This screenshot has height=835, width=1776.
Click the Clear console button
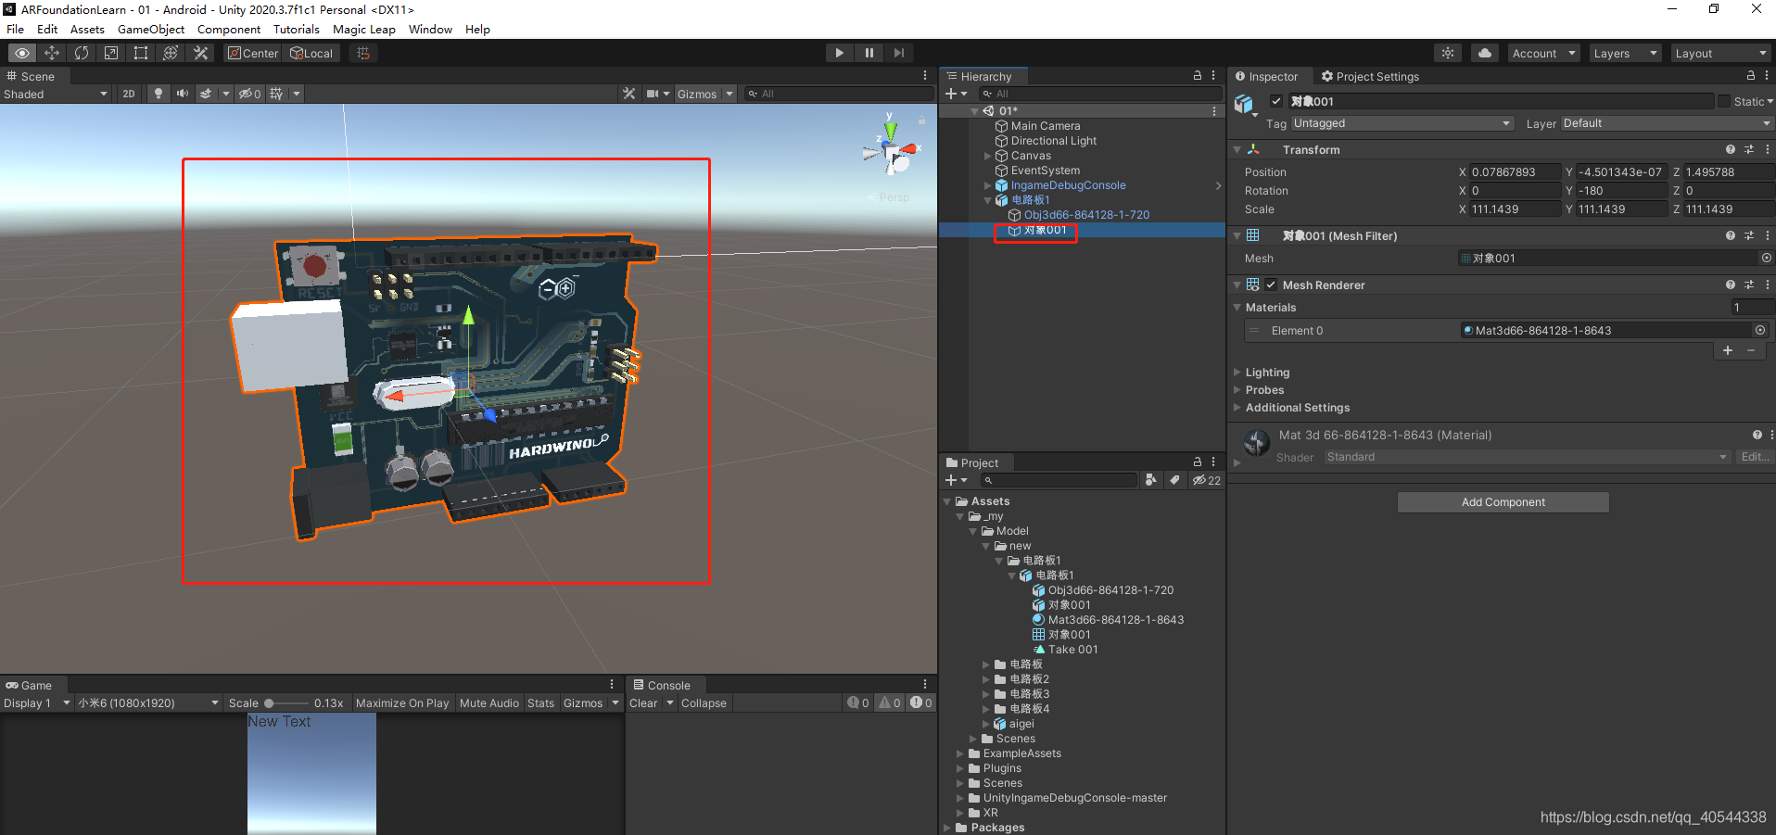[x=643, y=703]
